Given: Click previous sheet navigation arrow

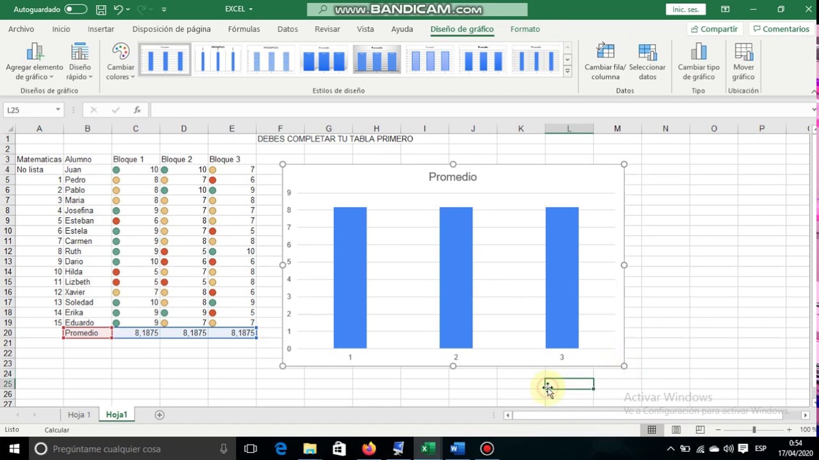Looking at the screenshot, I should [x=16, y=415].
